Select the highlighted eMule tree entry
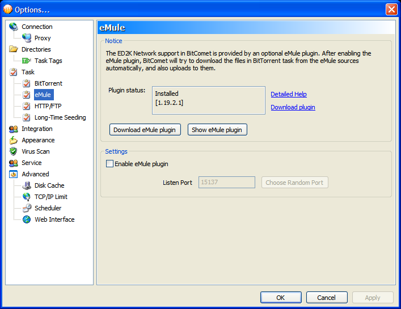 (x=44, y=95)
